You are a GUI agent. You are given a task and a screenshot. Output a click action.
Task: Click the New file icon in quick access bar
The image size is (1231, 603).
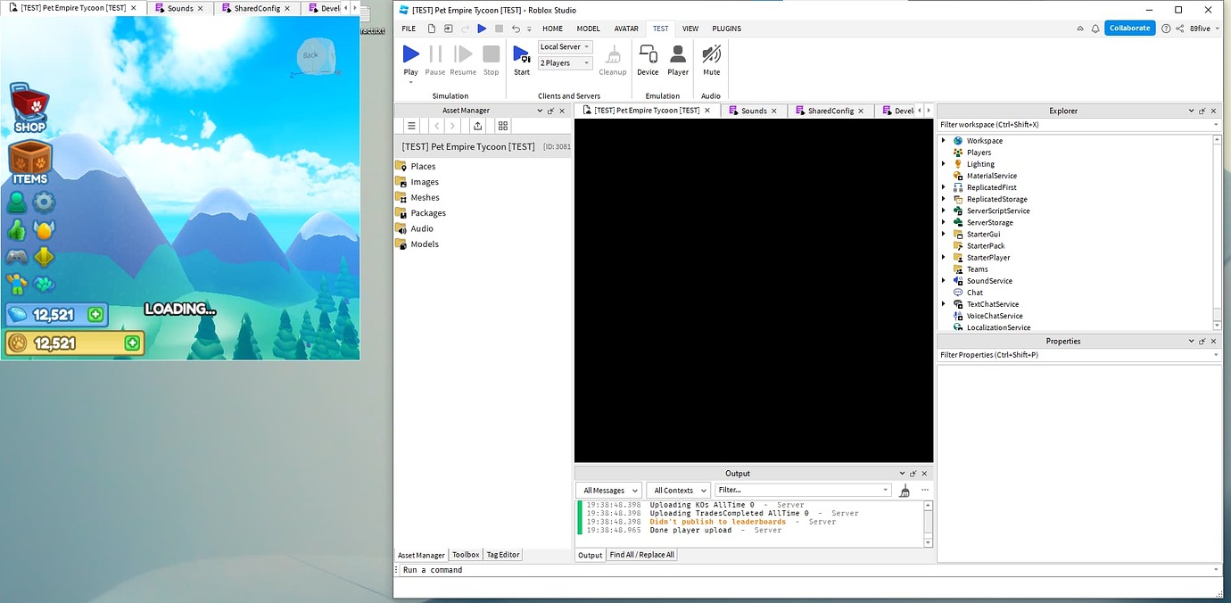[x=431, y=29]
